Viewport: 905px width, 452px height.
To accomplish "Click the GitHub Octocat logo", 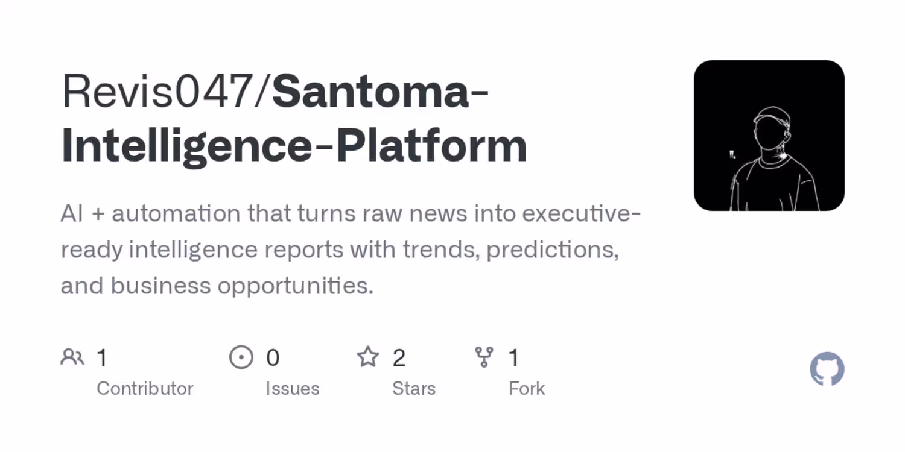I will (827, 369).
